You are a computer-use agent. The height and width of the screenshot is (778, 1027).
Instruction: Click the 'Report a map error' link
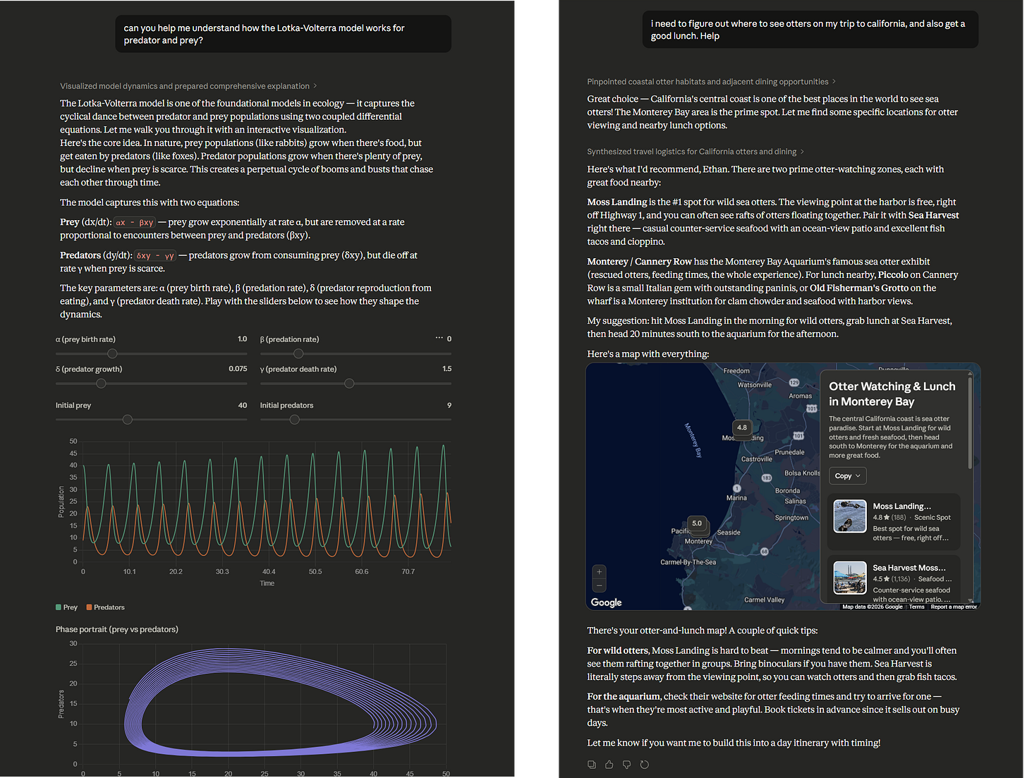(954, 607)
